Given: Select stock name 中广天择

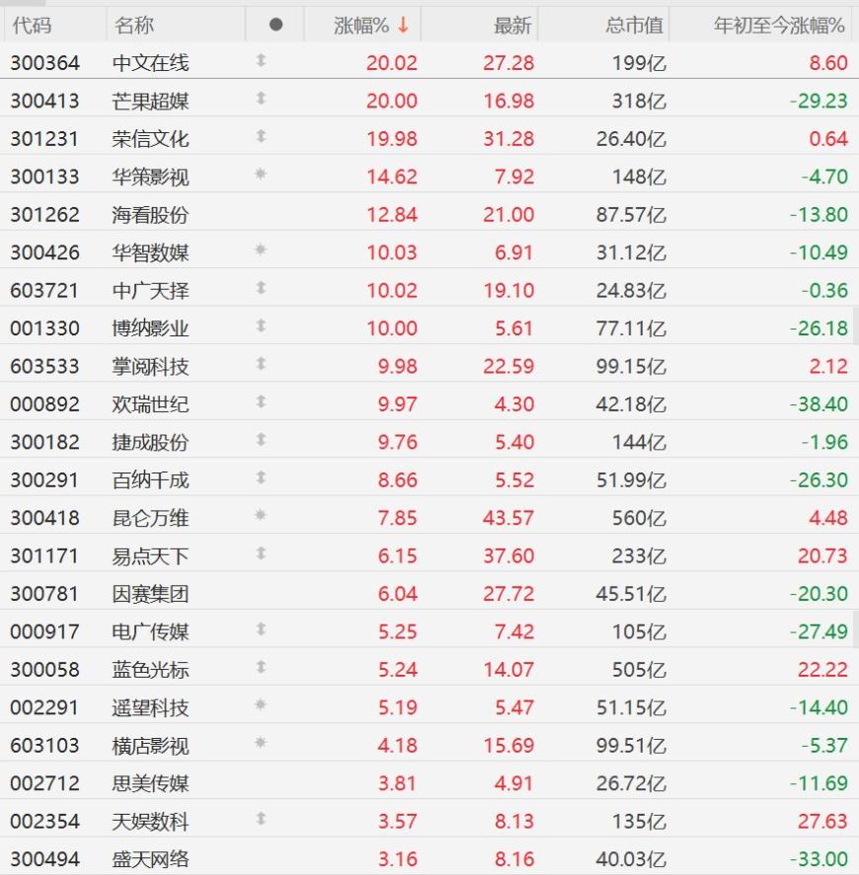Looking at the screenshot, I should tap(150, 291).
